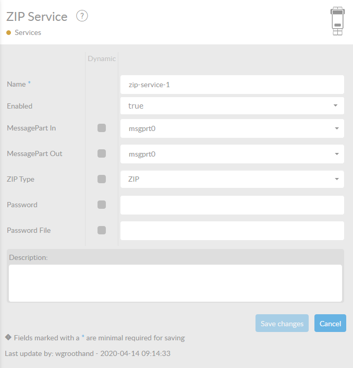Open the Enabled dropdown
The height and width of the screenshot is (368, 353).
click(232, 105)
